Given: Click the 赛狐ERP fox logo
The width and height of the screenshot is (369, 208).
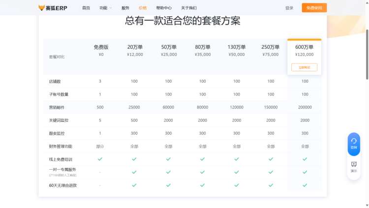Looking at the screenshot, I should point(53,8).
